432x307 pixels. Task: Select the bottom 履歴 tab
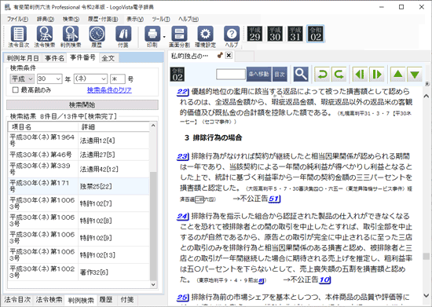(106, 300)
